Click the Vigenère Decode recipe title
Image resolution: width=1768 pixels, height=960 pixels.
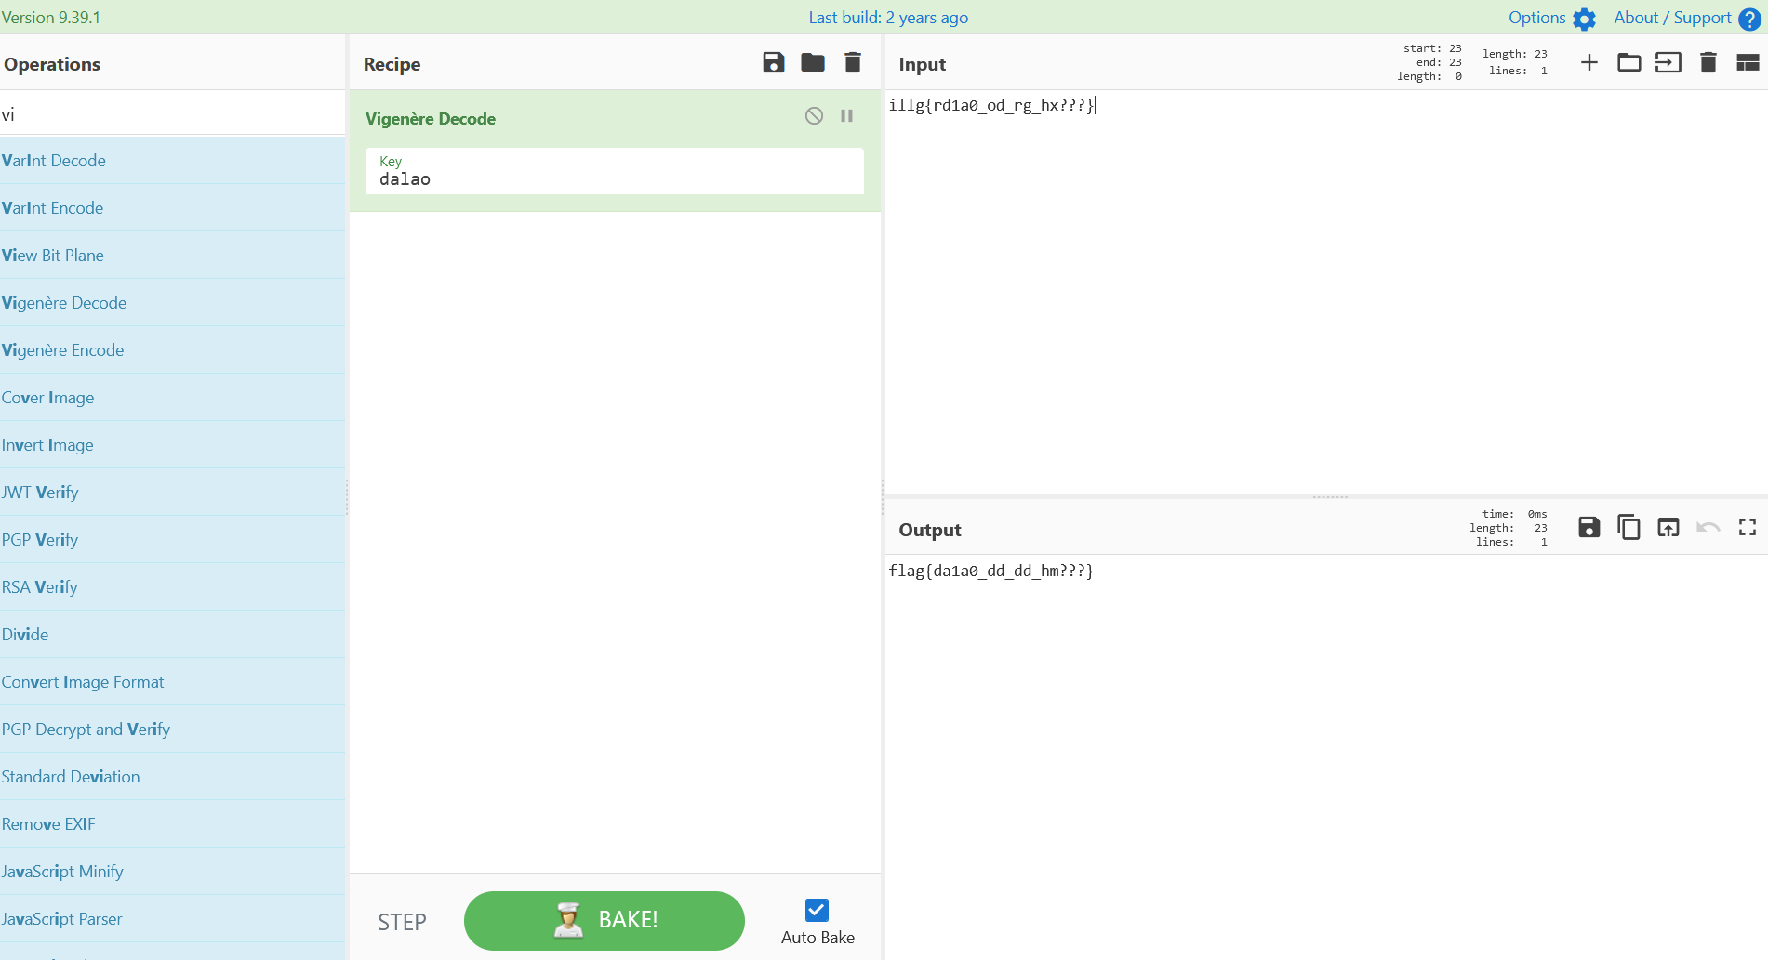pos(430,119)
